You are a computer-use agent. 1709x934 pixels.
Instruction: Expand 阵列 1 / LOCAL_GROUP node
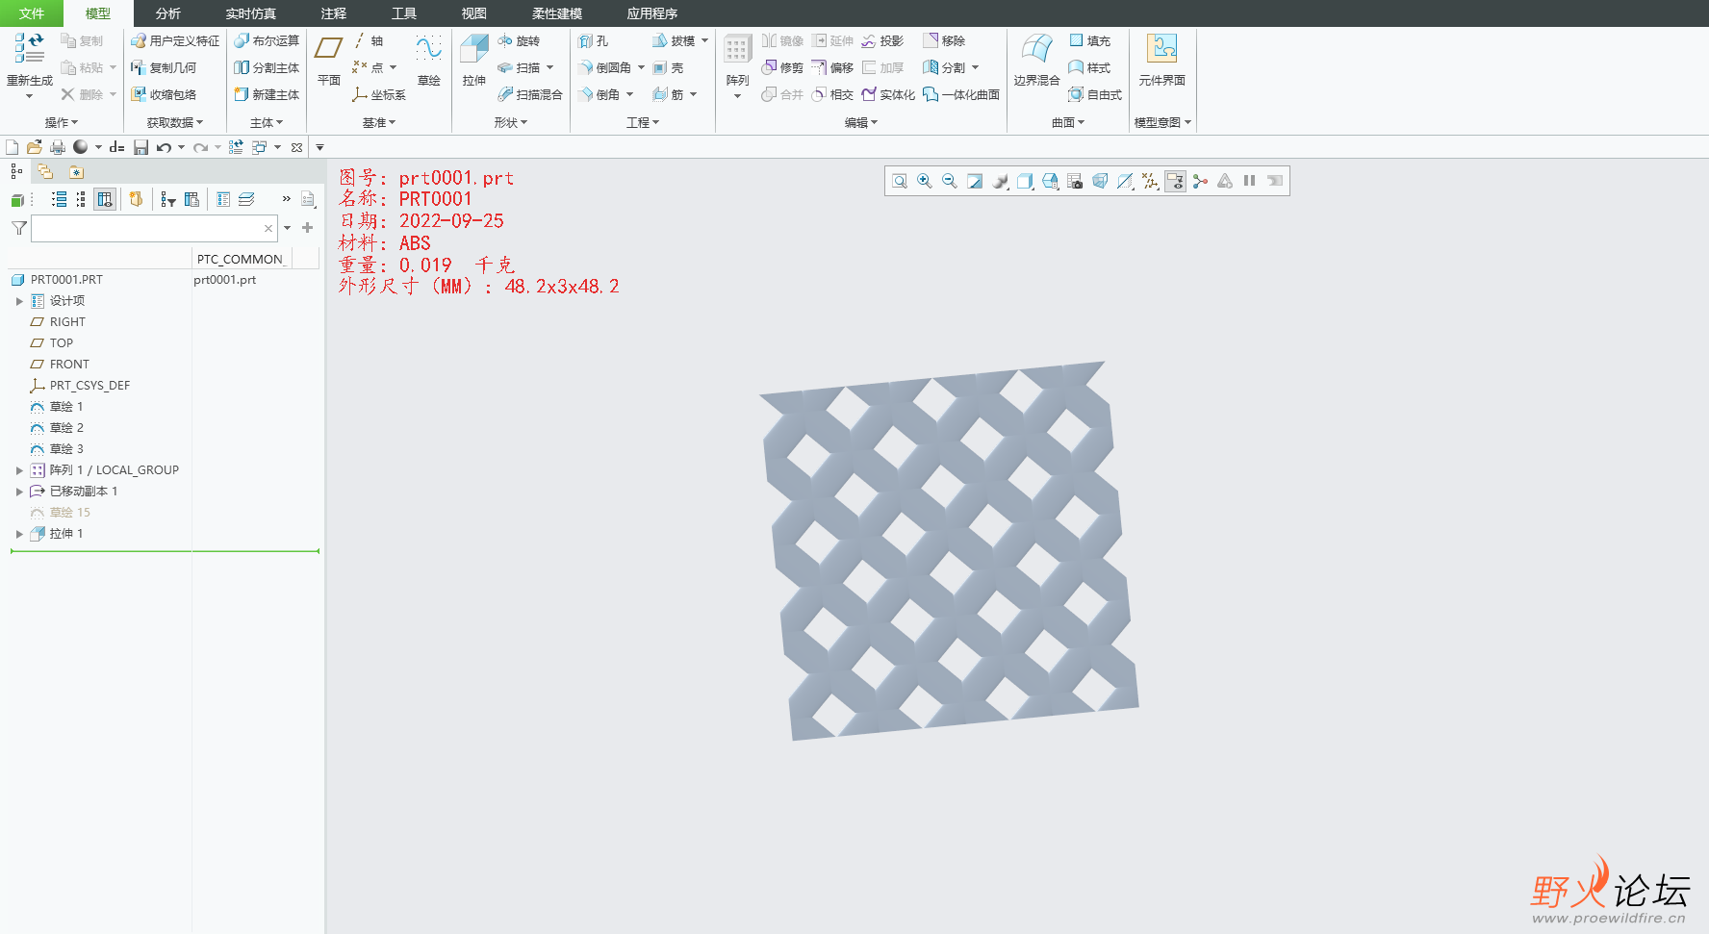(19, 470)
